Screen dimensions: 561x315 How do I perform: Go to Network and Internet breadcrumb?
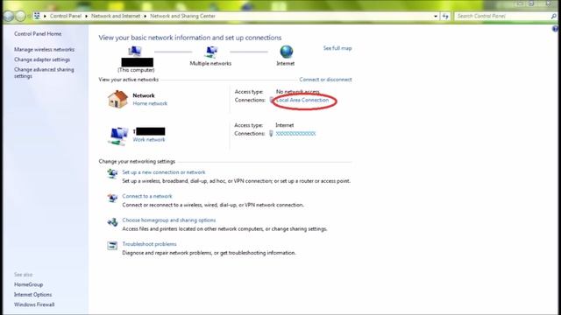(116, 16)
